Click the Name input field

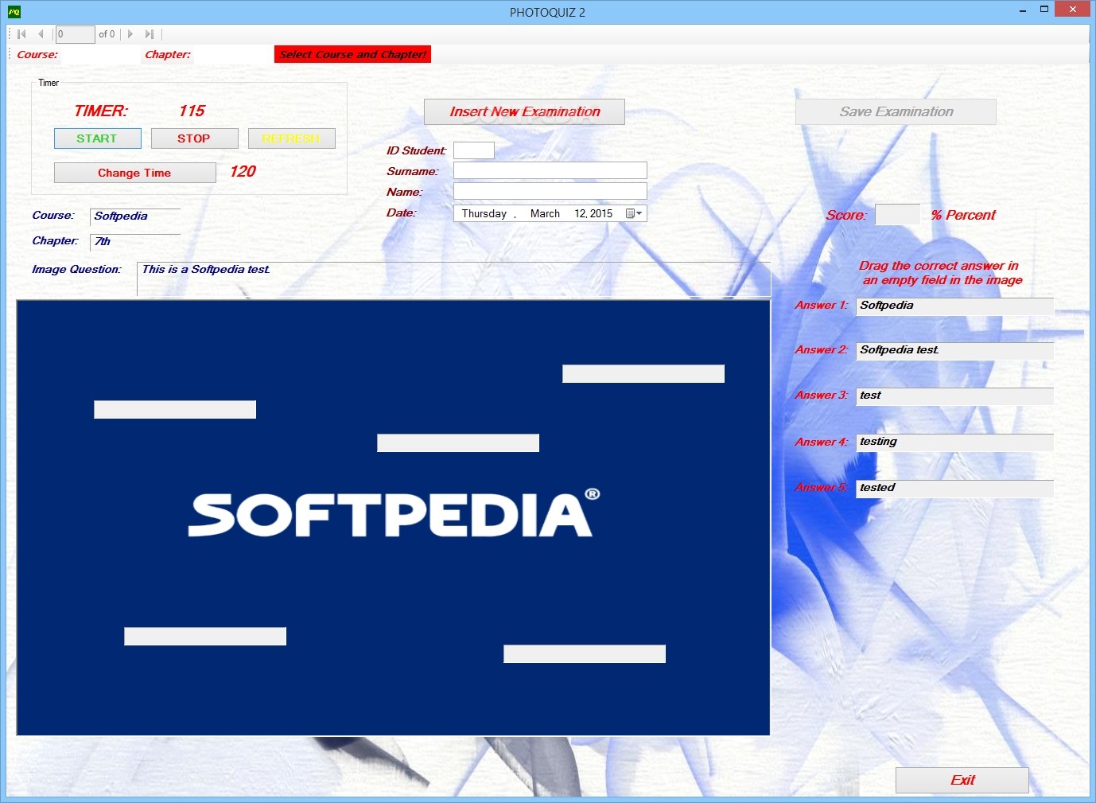coord(550,191)
